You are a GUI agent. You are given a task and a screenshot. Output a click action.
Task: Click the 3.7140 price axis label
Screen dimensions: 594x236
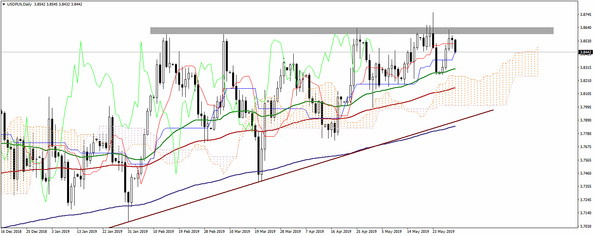click(586, 213)
